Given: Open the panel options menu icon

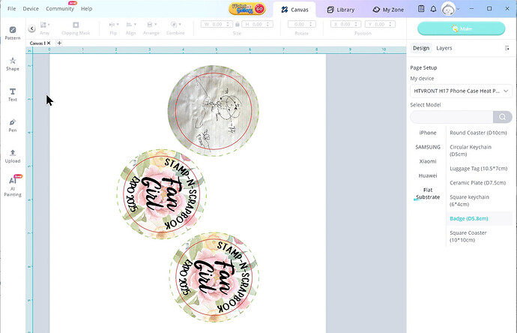Looking at the screenshot, I should (x=507, y=48).
